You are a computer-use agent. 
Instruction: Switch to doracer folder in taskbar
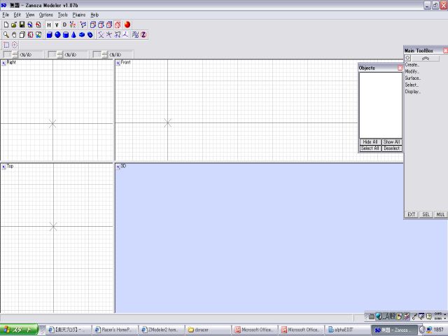[207, 330]
